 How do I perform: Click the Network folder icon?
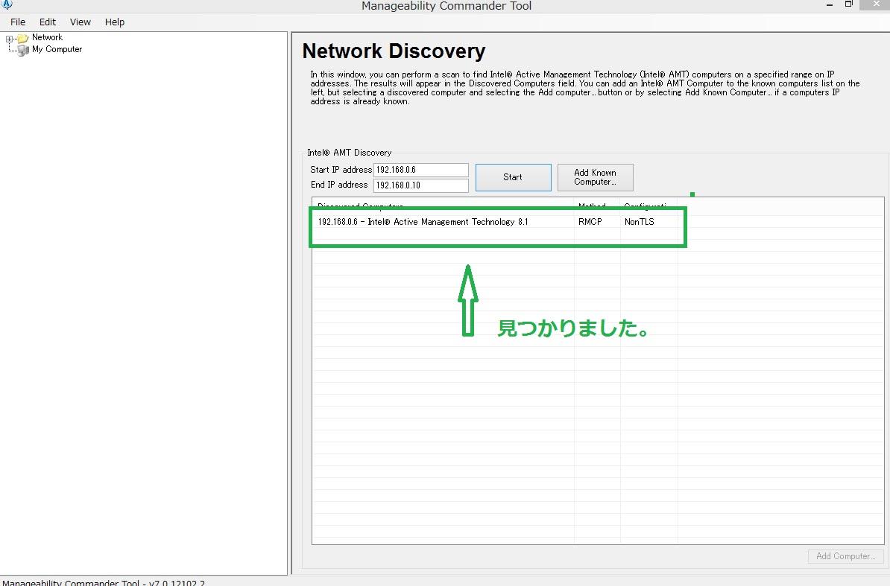coord(23,38)
